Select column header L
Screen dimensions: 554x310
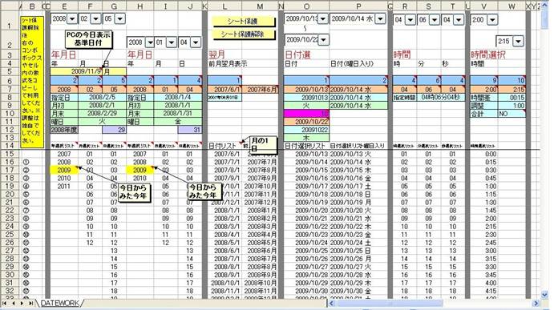[224, 6]
